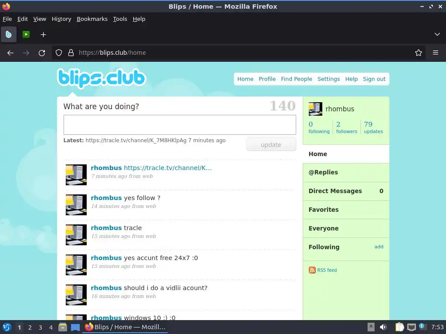This screenshot has height=334, width=446.
Task: Open the desktop start menu icon
Action: point(7,327)
